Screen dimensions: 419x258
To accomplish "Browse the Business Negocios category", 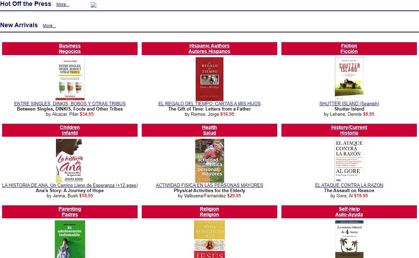I will [70, 48].
